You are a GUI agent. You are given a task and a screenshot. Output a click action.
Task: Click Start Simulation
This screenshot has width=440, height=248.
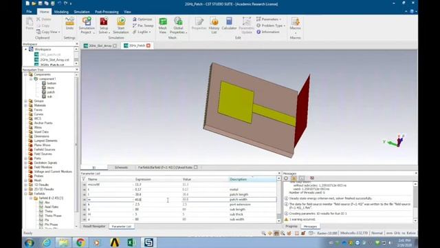(121, 25)
